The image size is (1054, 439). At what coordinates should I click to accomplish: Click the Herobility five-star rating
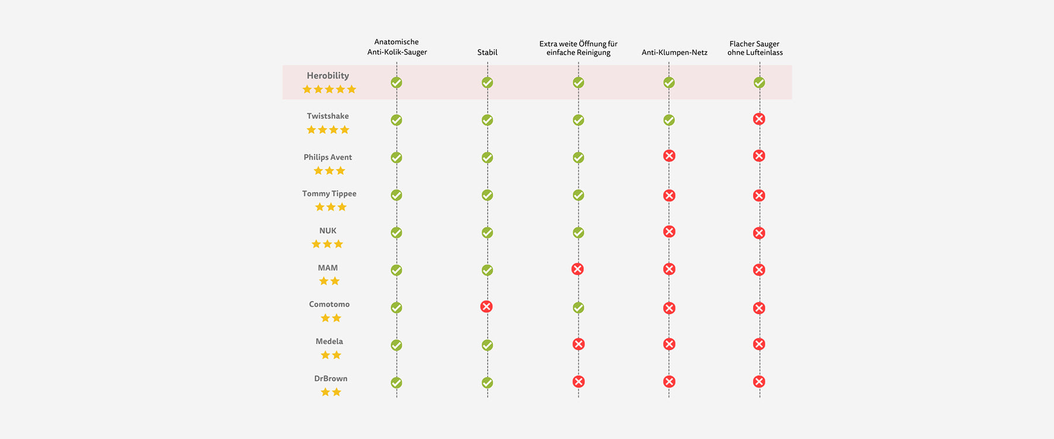[x=329, y=90]
